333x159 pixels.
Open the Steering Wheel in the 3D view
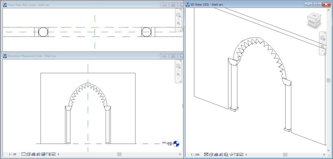[322, 38]
